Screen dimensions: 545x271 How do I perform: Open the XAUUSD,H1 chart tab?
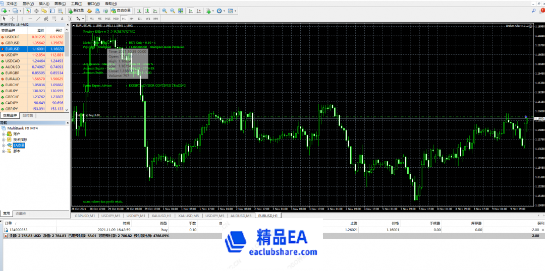(x=161, y=216)
